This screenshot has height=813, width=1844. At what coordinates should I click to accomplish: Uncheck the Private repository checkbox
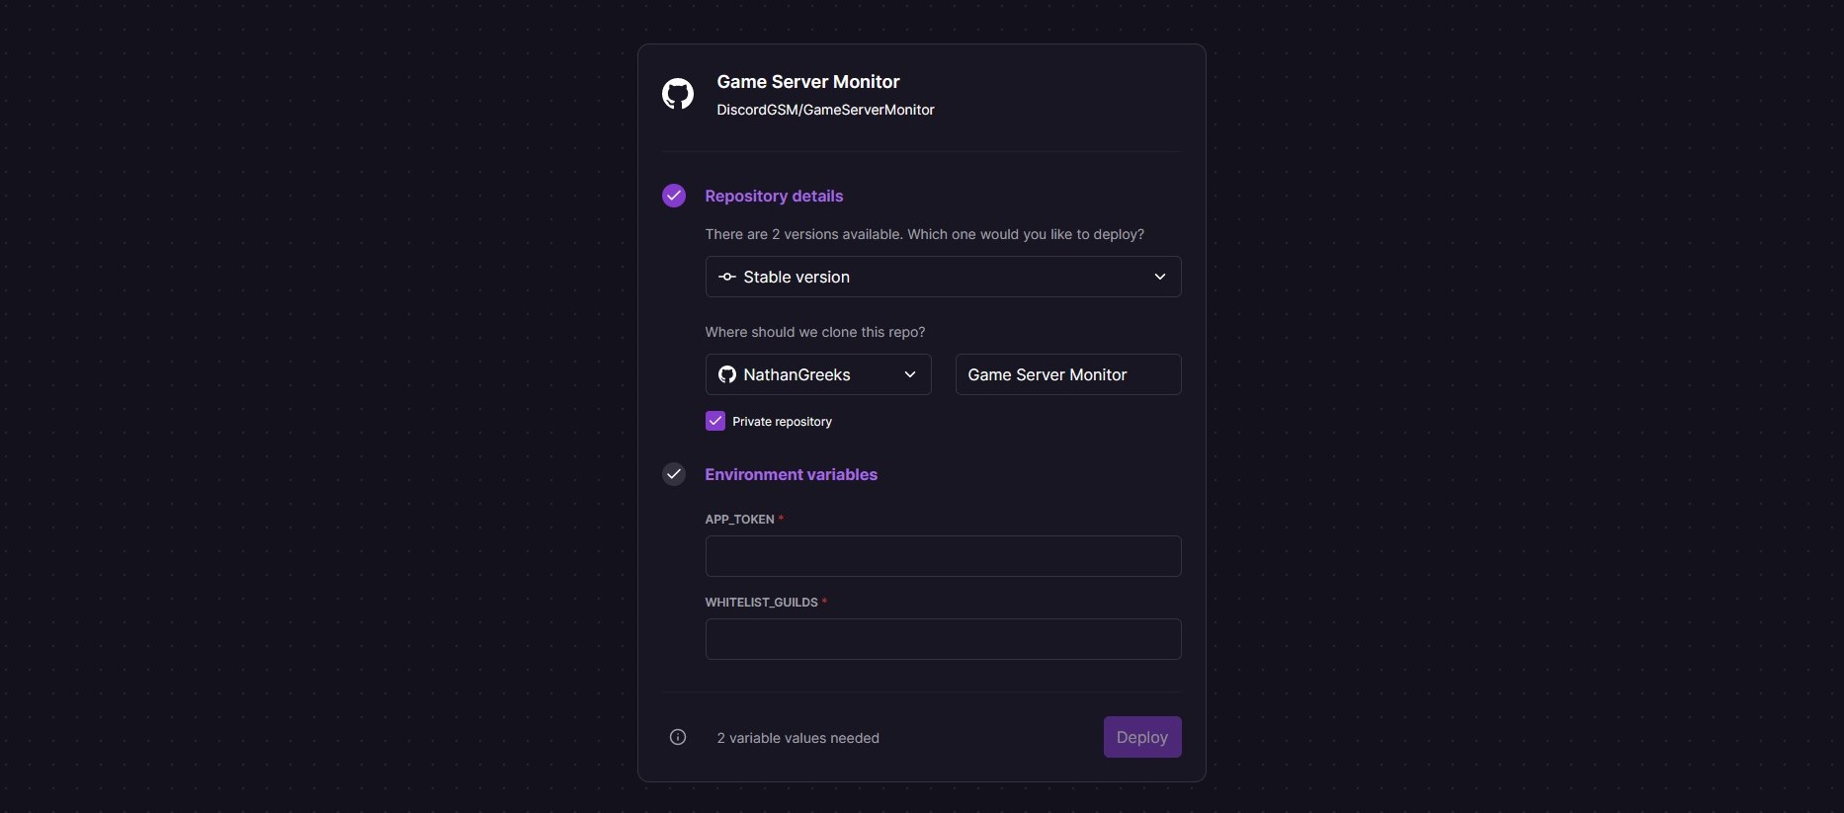point(715,421)
